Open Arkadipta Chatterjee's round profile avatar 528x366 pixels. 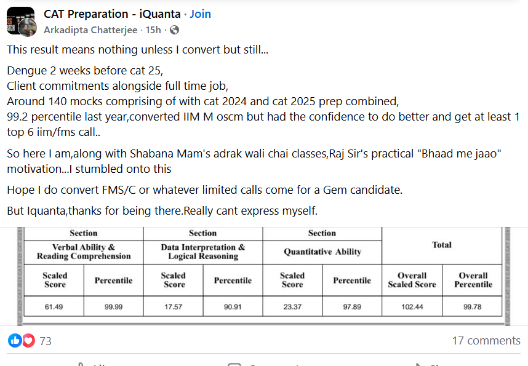[x=27, y=28]
